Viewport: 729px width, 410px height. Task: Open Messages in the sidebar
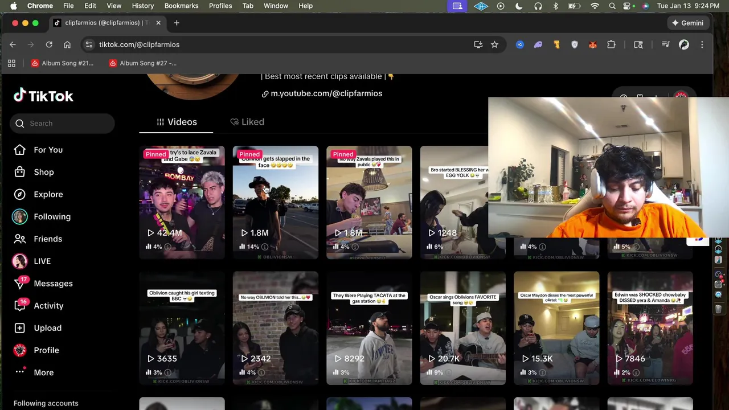pyautogui.click(x=53, y=283)
